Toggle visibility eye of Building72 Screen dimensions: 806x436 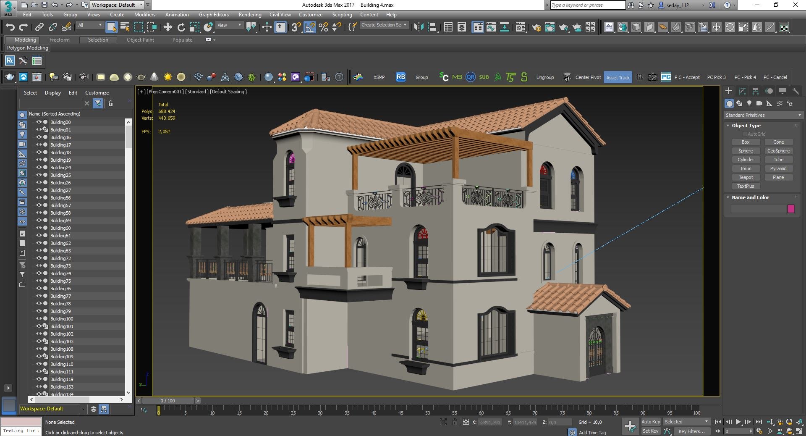[x=39, y=258]
